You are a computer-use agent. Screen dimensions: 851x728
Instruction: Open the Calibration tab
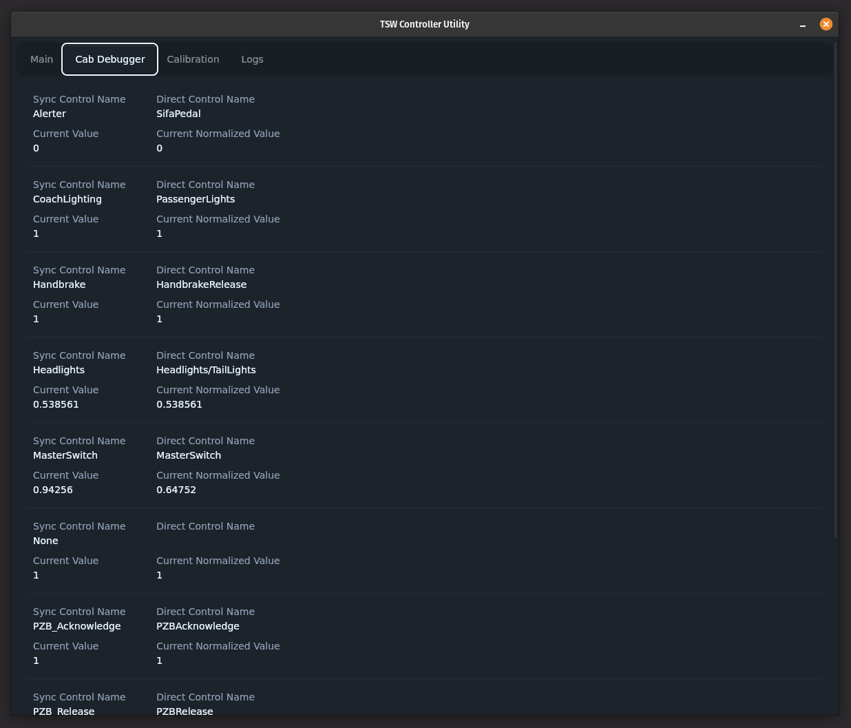coord(193,59)
